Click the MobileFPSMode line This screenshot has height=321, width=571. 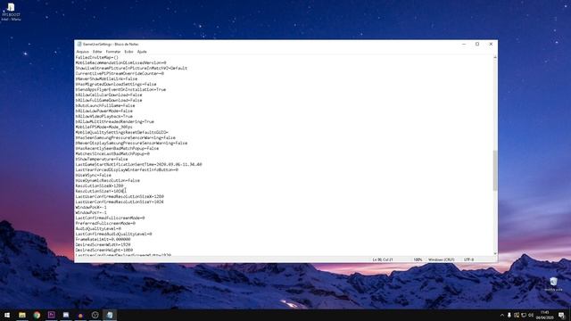(103, 127)
